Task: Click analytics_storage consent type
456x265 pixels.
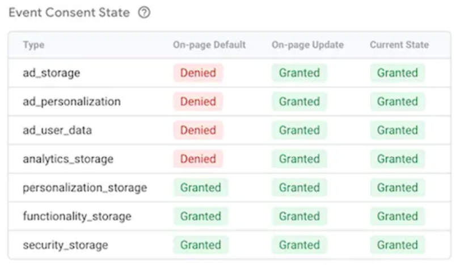Action: (68, 159)
